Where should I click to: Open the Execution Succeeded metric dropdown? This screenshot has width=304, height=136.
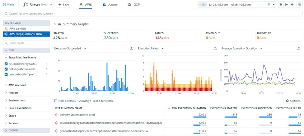[x=85, y=48]
